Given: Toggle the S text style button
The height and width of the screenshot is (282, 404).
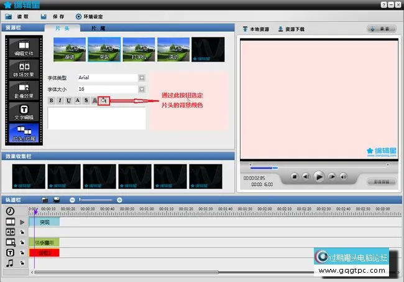Looking at the screenshot, I should click(x=86, y=100).
